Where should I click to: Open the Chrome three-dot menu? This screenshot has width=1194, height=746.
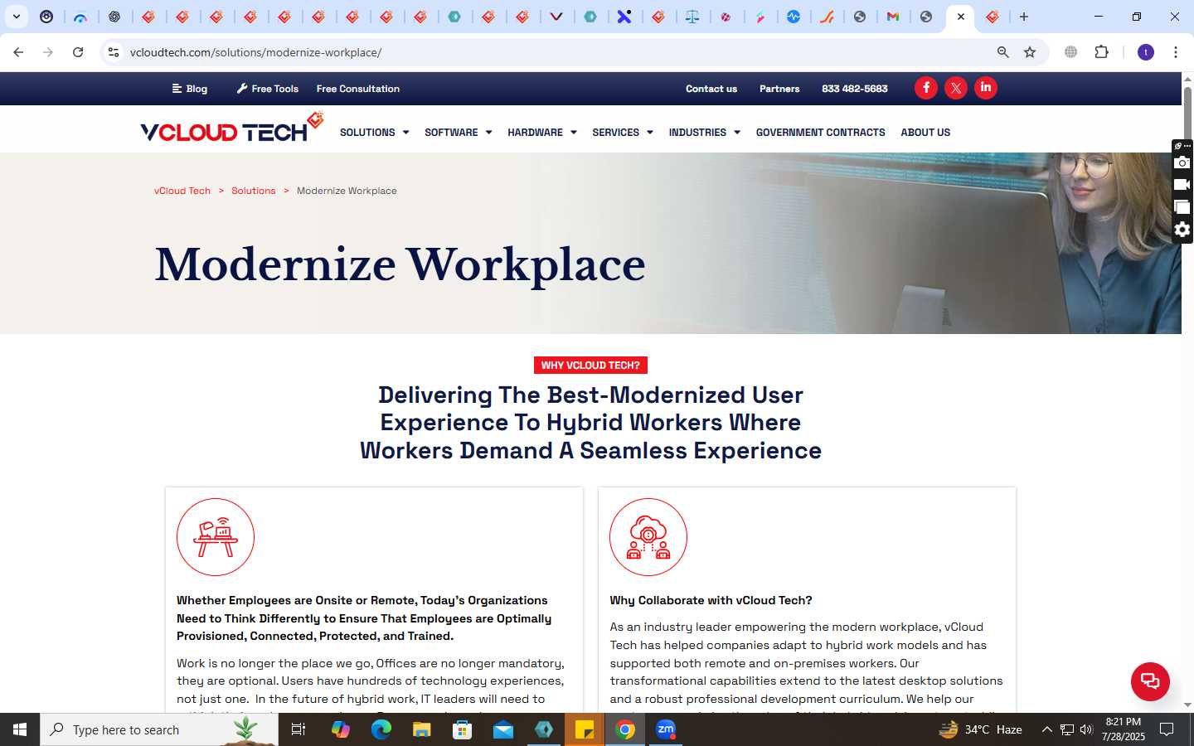pos(1176,52)
